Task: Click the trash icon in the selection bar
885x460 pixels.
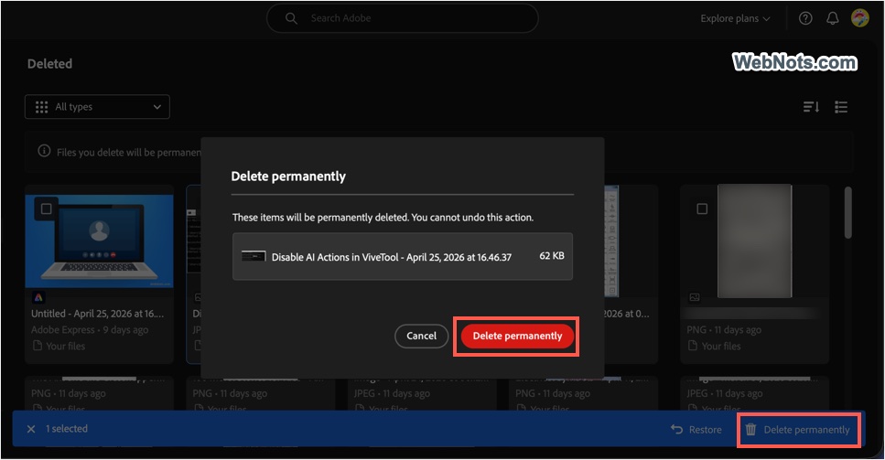Action: (x=750, y=430)
